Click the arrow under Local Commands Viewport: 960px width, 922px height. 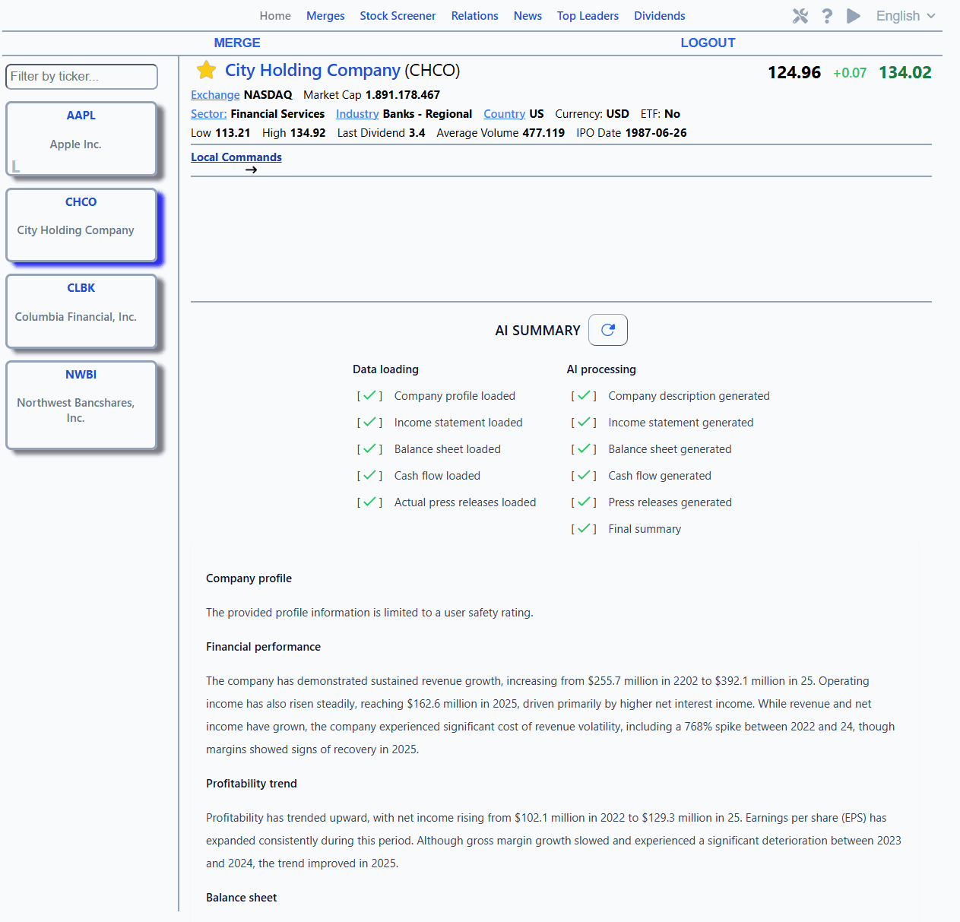coord(252,170)
